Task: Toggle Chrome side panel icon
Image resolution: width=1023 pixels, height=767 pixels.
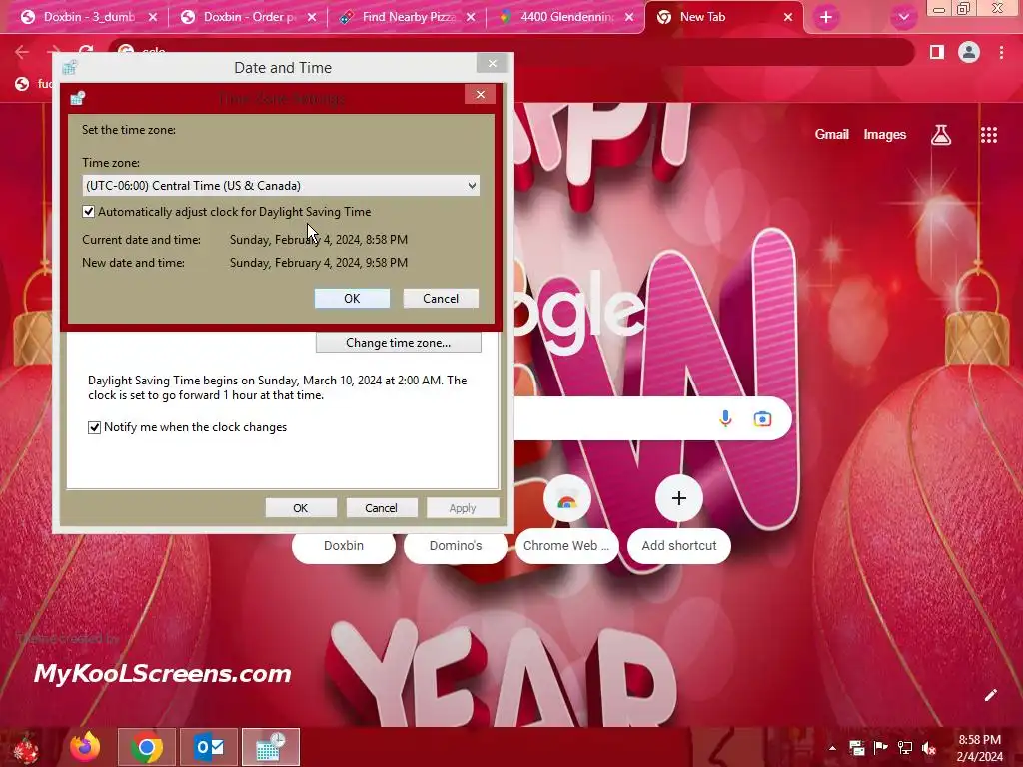Action: coord(937,52)
